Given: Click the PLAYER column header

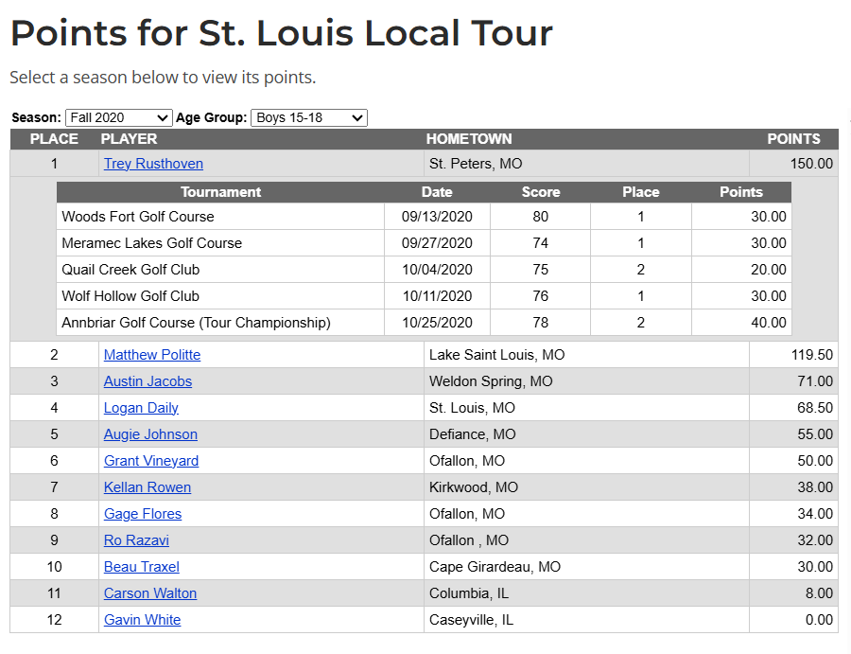Looking at the screenshot, I should pos(129,139).
